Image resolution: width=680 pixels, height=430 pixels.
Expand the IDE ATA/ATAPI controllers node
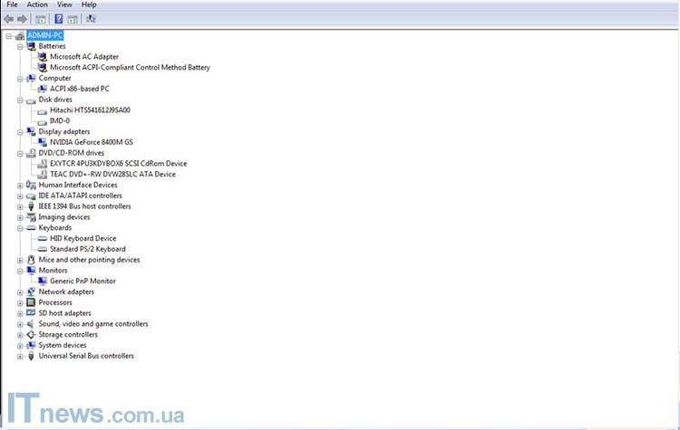tap(20, 196)
